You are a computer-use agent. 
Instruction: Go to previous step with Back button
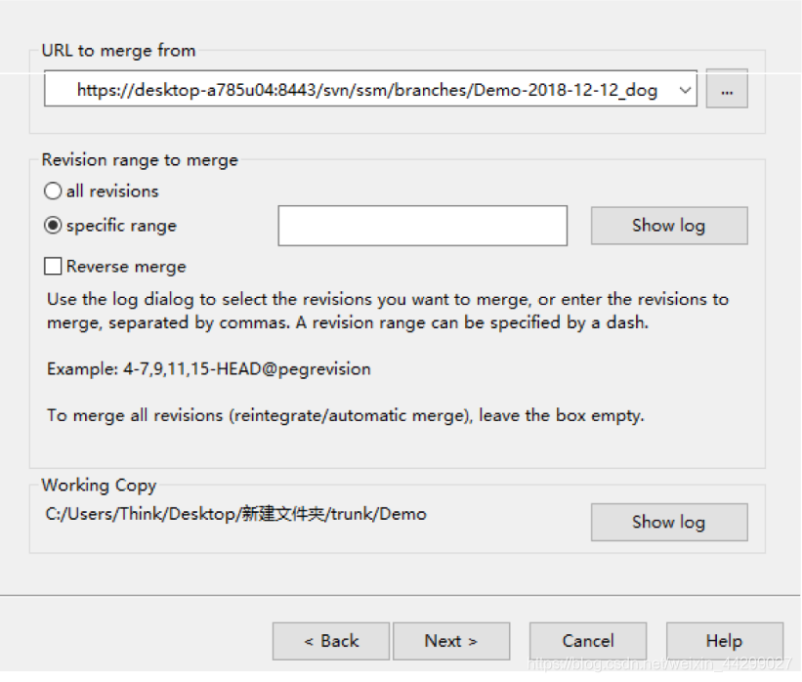(x=331, y=641)
